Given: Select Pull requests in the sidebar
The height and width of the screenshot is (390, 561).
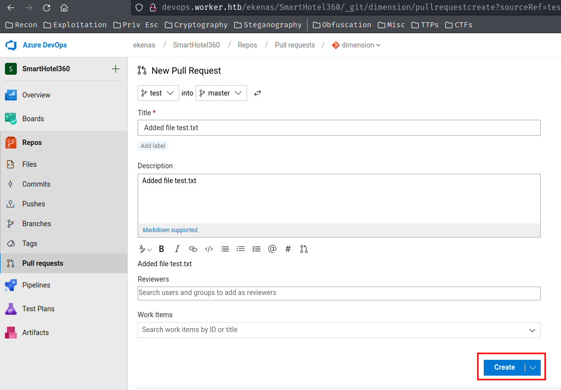Looking at the screenshot, I should (x=64, y=263).
